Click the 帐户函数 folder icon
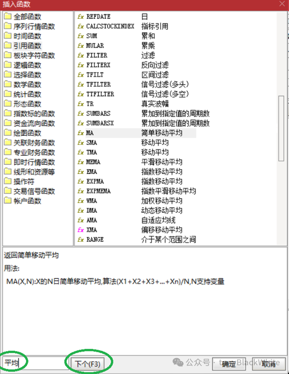The width and height of the screenshot is (289, 374). 8,201
